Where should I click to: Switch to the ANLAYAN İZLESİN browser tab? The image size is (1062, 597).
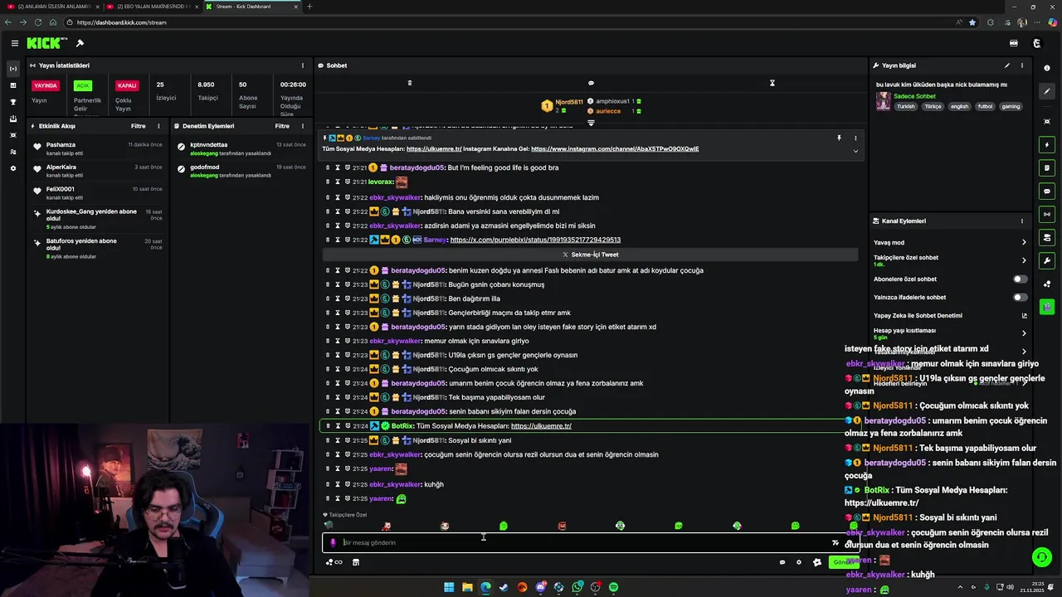(x=51, y=7)
